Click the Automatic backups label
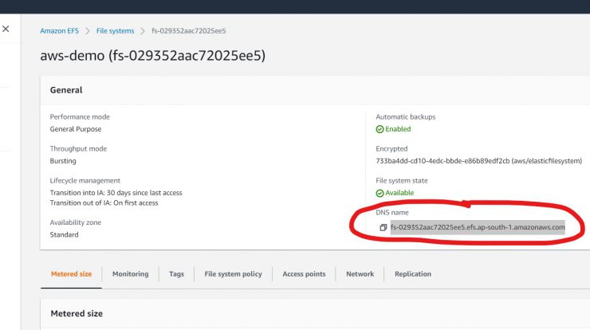Screen dimensions: 590x330 tap(406, 116)
